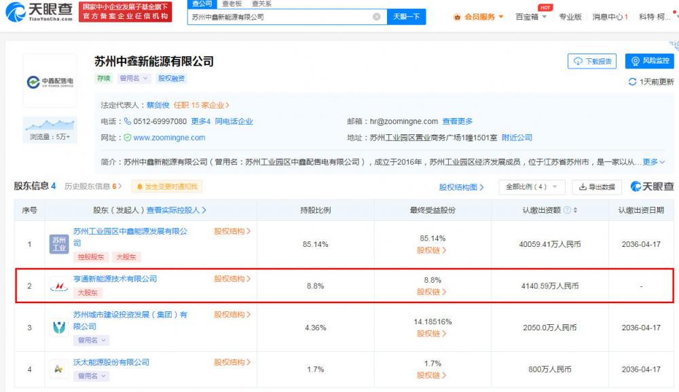Select the 4140.59万人民币 cell
679x392 pixels.
[550, 286]
